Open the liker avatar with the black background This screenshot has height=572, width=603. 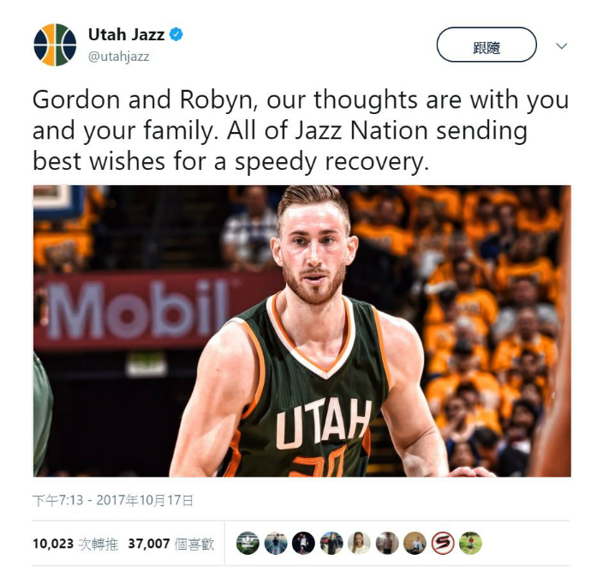(x=303, y=543)
